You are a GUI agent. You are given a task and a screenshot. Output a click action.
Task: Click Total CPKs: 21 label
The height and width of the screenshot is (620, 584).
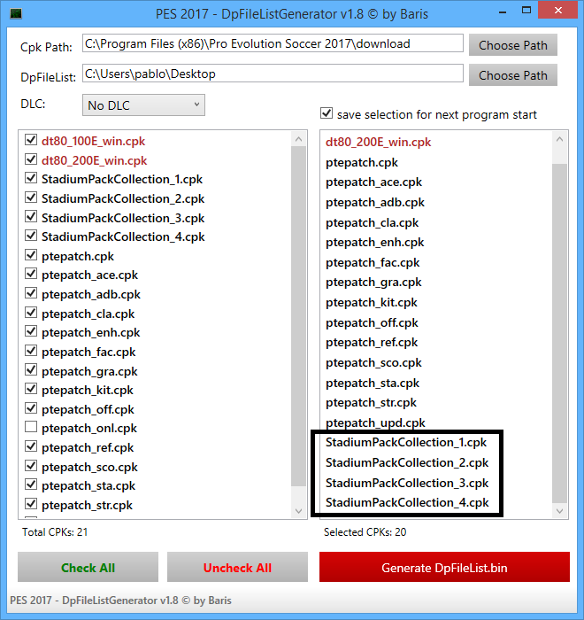(x=55, y=531)
